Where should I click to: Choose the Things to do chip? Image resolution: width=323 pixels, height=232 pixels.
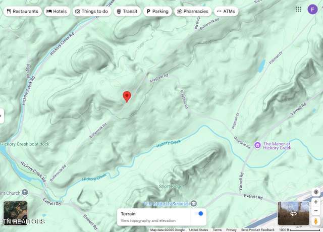click(x=92, y=11)
